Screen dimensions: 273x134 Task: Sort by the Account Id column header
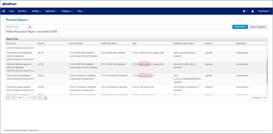coord(11,43)
